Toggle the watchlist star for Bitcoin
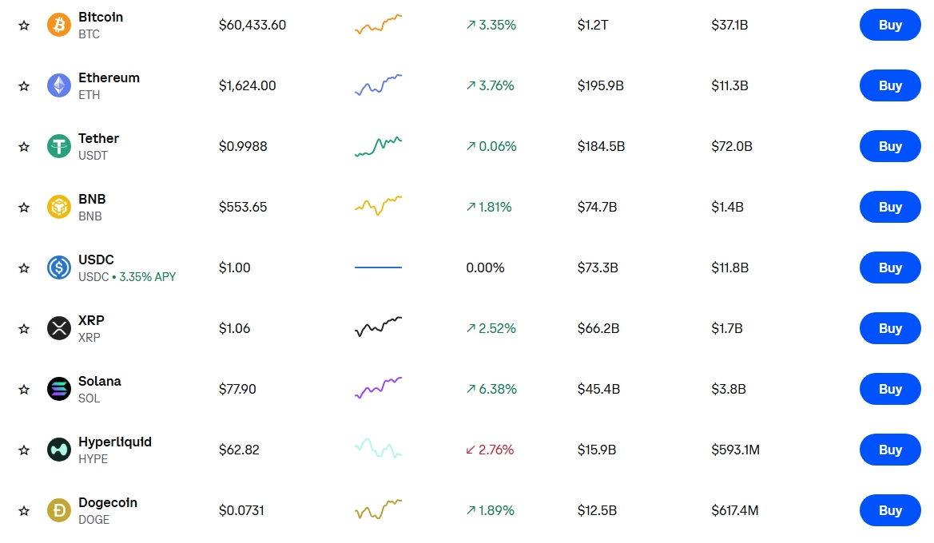This screenshot has height=543, width=934. click(24, 25)
